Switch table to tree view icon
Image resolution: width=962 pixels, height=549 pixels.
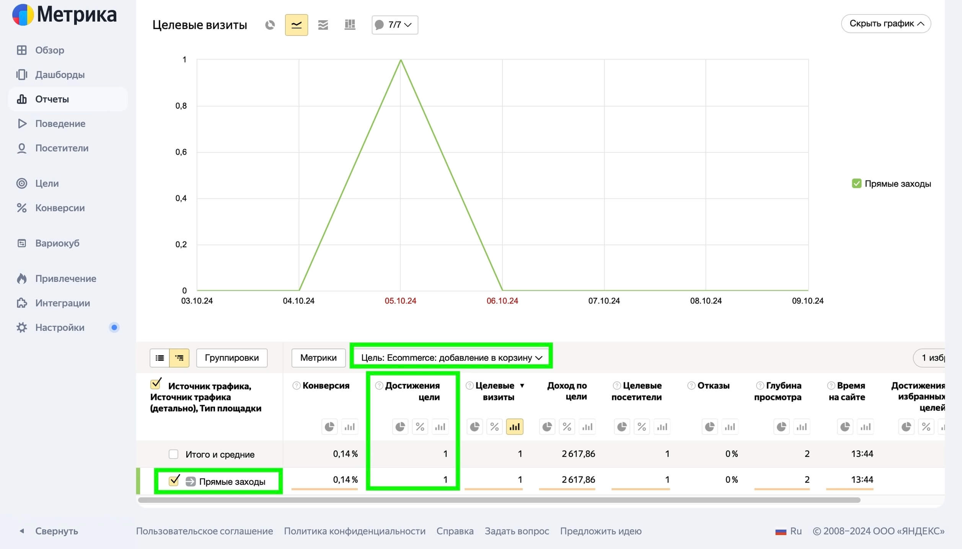click(x=179, y=358)
